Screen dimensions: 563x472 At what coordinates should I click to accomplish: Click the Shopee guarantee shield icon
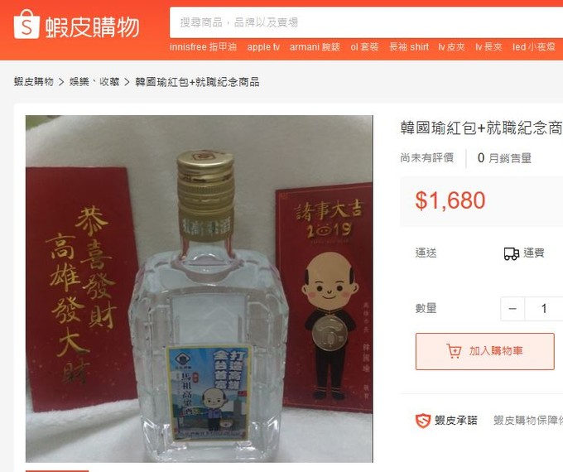pos(422,421)
